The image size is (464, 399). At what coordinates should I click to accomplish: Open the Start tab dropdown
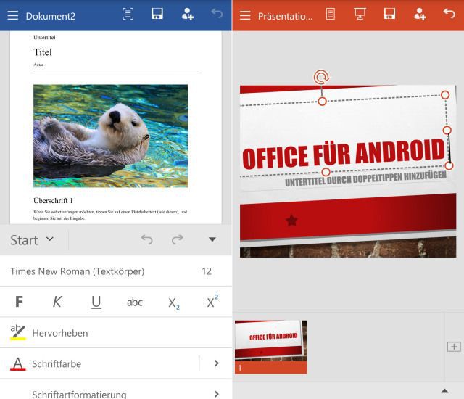(32, 240)
